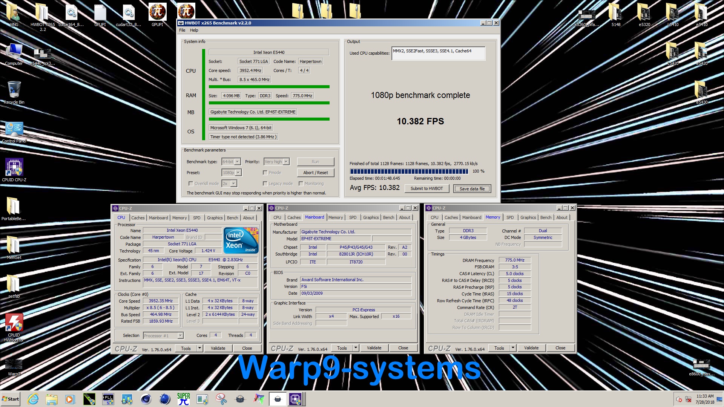Click the Run benchmark button
Screen dimensions: 724x407
pos(315,162)
